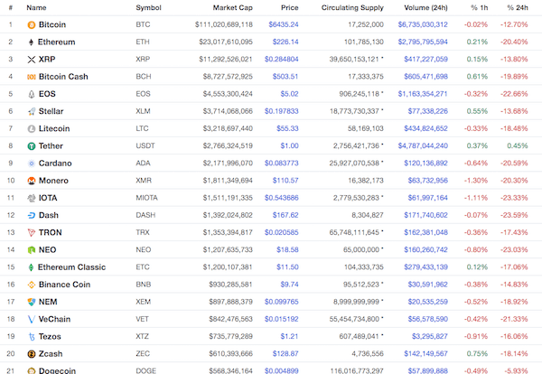
Task: Click XRP market cap $11,292,526,021
Action: [x=226, y=59]
